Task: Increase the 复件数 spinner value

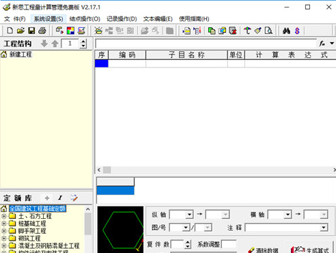Action: coord(187,242)
